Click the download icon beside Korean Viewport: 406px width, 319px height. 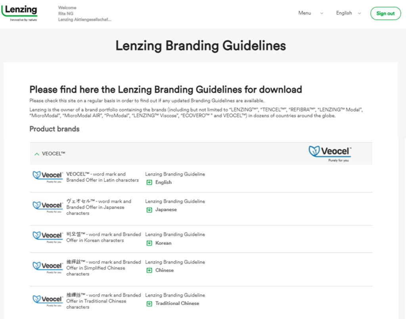(149, 243)
